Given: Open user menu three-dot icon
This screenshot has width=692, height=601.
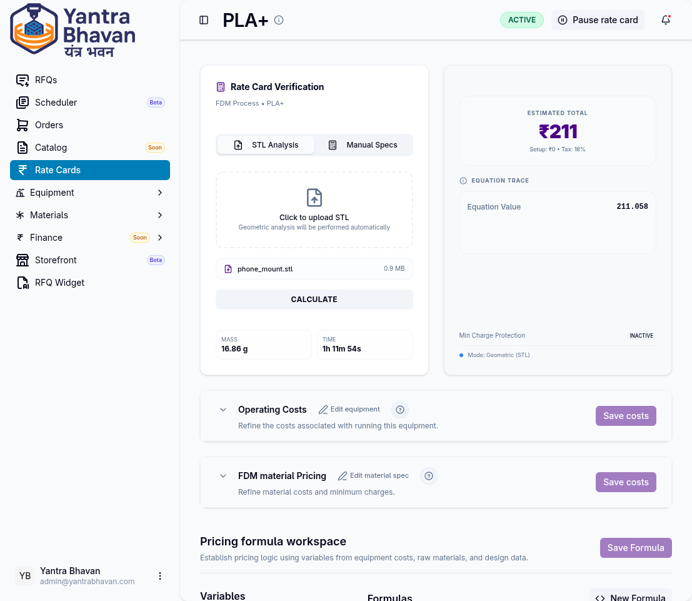Looking at the screenshot, I should tap(160, 576).
